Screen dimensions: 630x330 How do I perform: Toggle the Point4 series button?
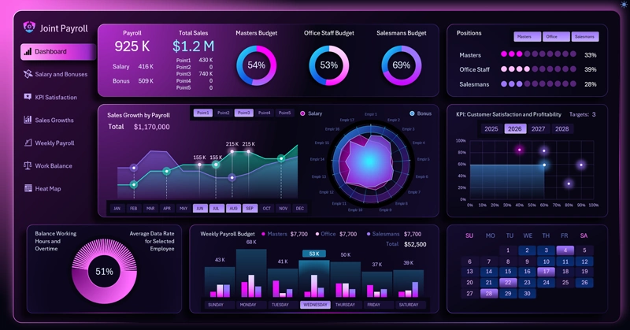(264, 113)
